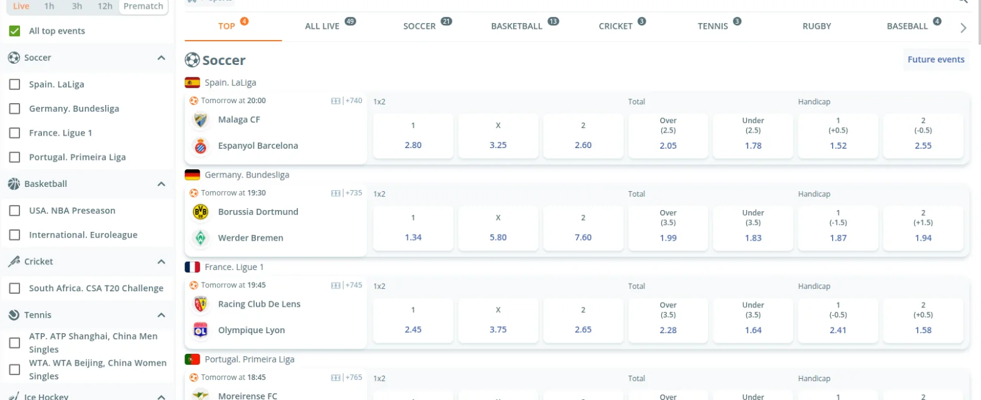Uncheck All top events checkbox
This screenshot has width=981, height=400.
click(x=14, y=31)
